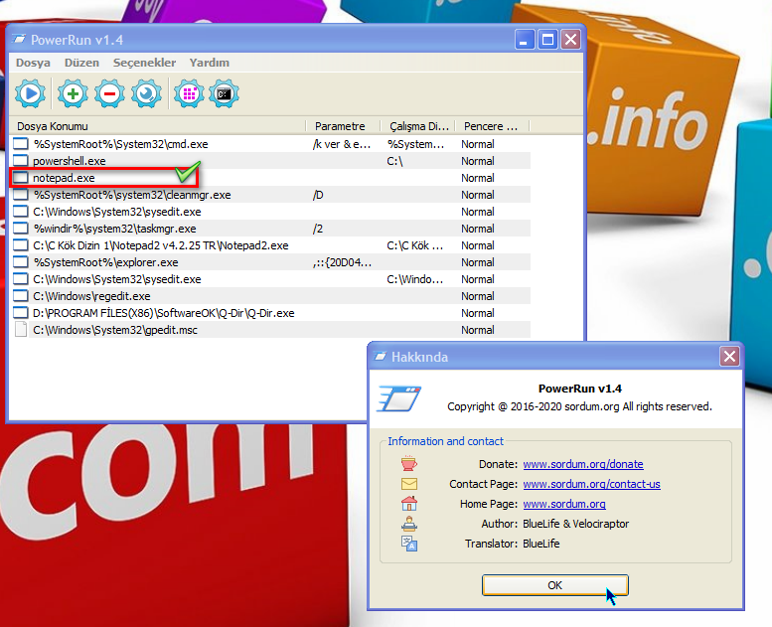
Task: Select the Q-Dir.exe entry text
Action: 164,313
